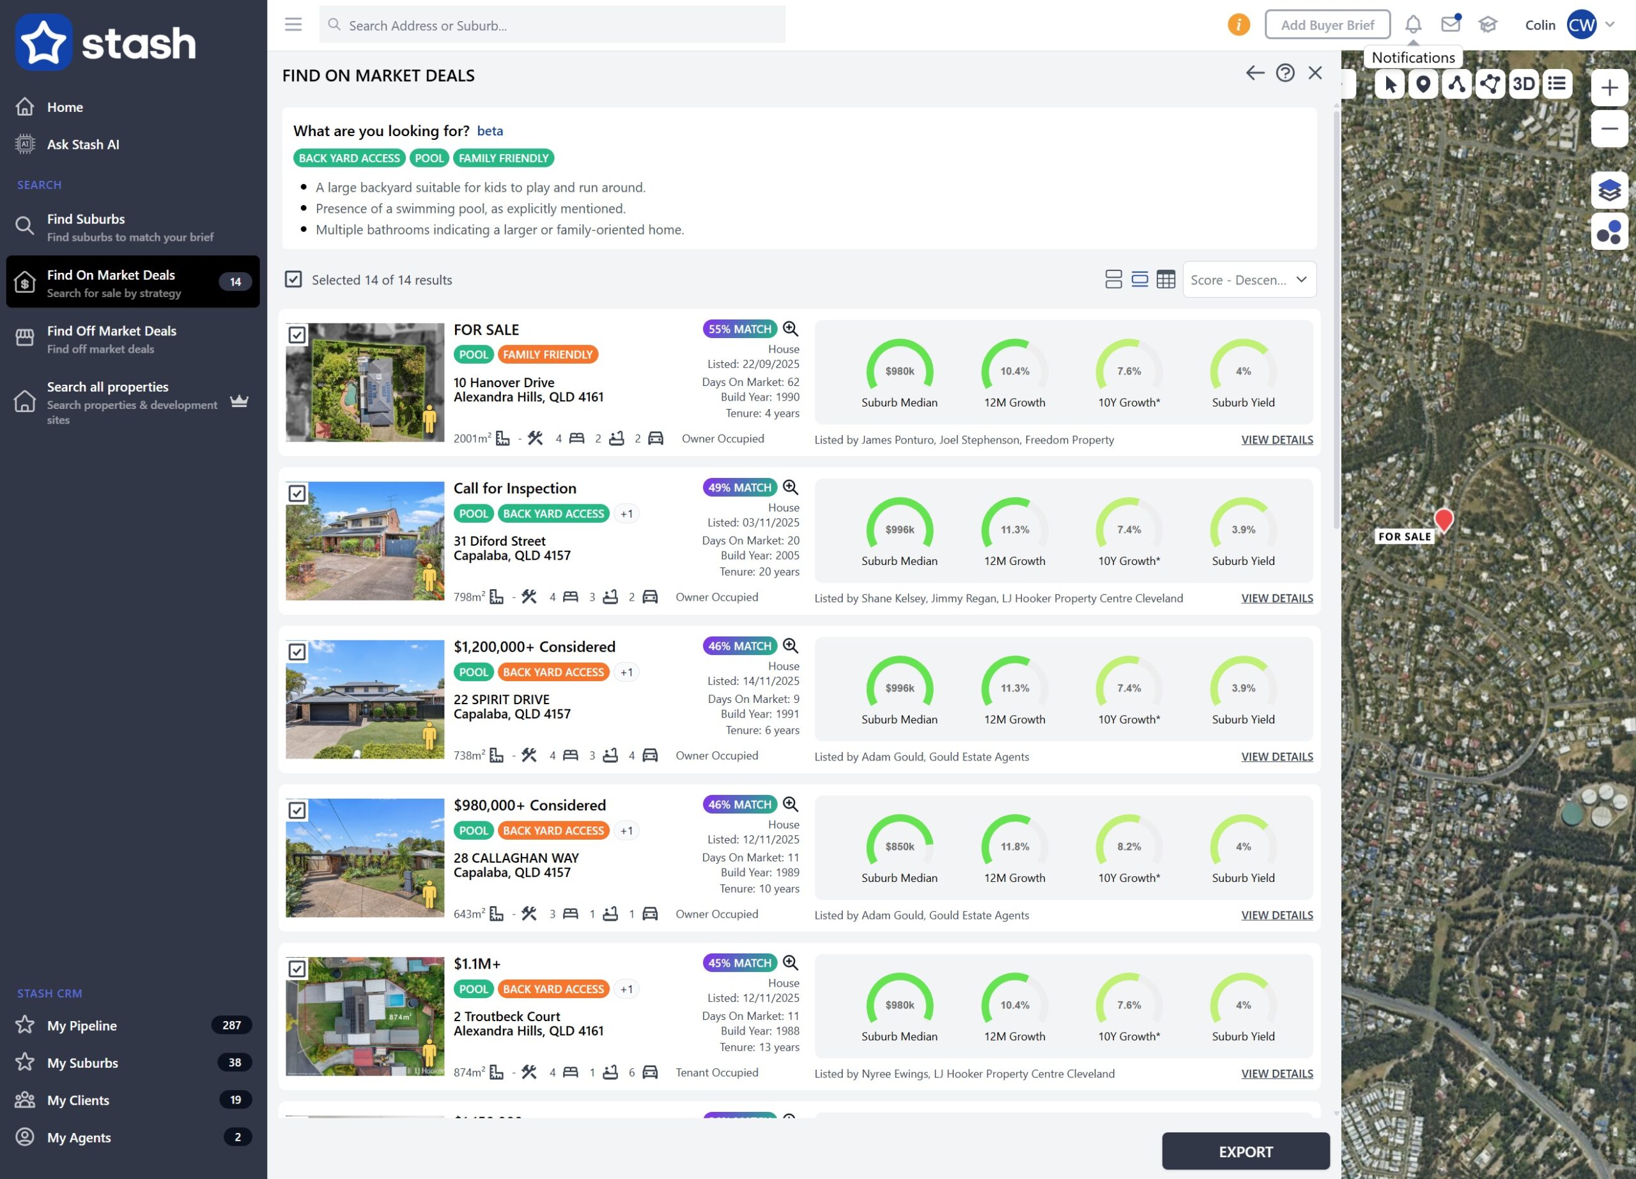Expand +1 tags on 22 Spirit Drive
1636x1179 pixels.
click(x=626, y=672)
